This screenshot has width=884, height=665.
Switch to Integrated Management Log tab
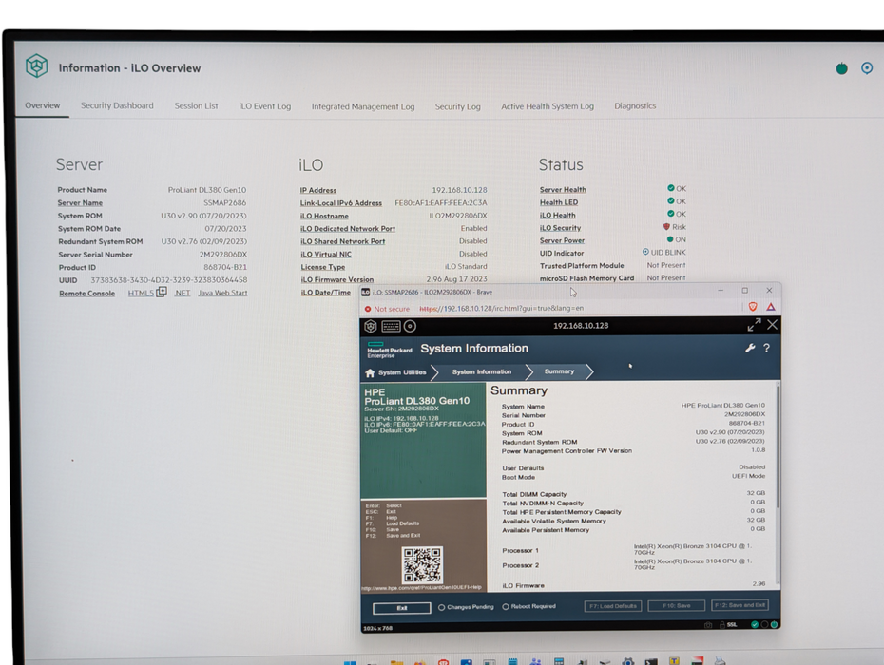click(363, 106)
